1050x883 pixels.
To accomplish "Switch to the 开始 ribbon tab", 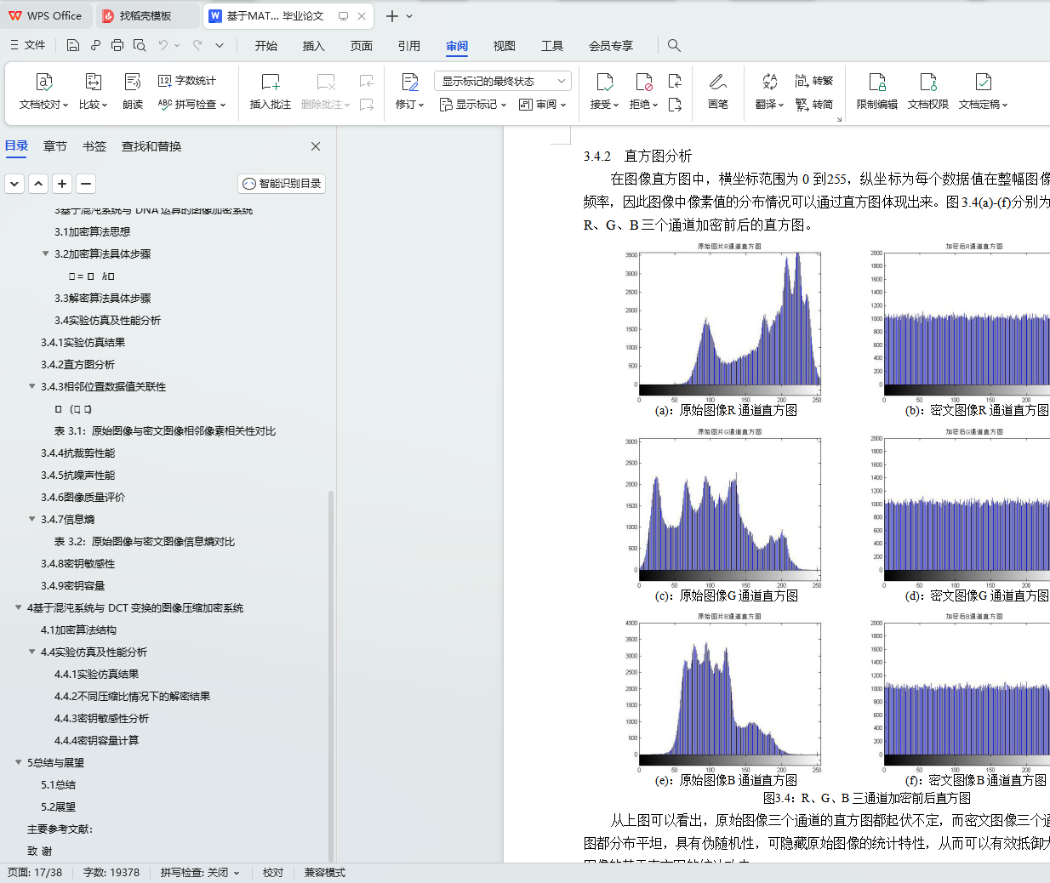I will coord(266,46).
